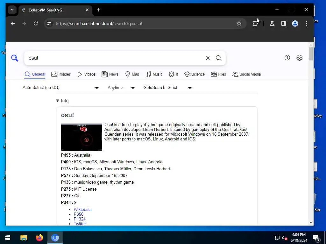Image resolution: width=326 pixels, height=244 pixels.
Task: Click the muted volume tray icon
Action: tap(285, 238)
